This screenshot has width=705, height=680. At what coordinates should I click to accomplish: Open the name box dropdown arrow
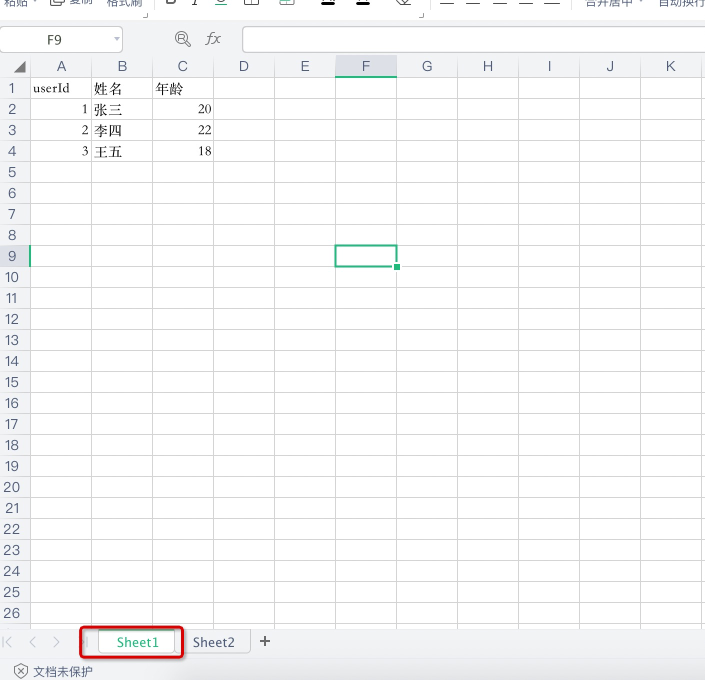pyautogui.click(x=116, y=39)
